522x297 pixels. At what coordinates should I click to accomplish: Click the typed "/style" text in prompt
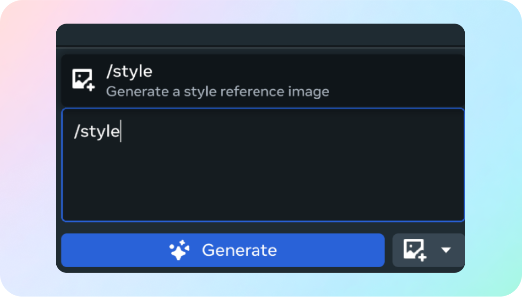click(x=96, y=132)
